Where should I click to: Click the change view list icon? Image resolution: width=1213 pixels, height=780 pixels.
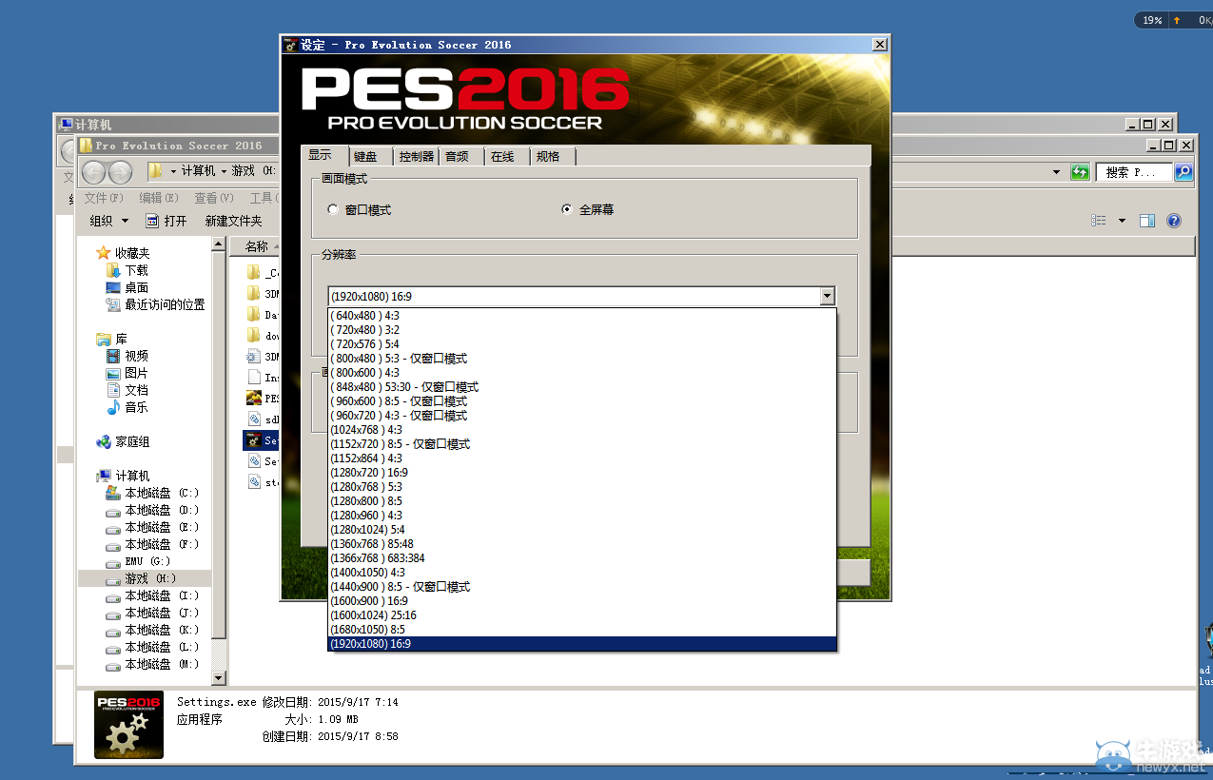point(1100,221)
